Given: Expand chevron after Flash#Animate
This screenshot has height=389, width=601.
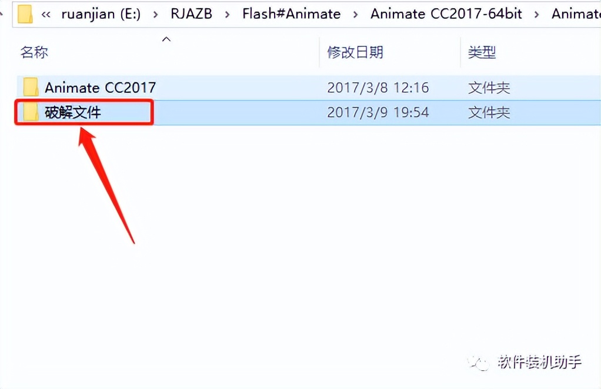Looking at the screenshot, I should pos(355,15).
